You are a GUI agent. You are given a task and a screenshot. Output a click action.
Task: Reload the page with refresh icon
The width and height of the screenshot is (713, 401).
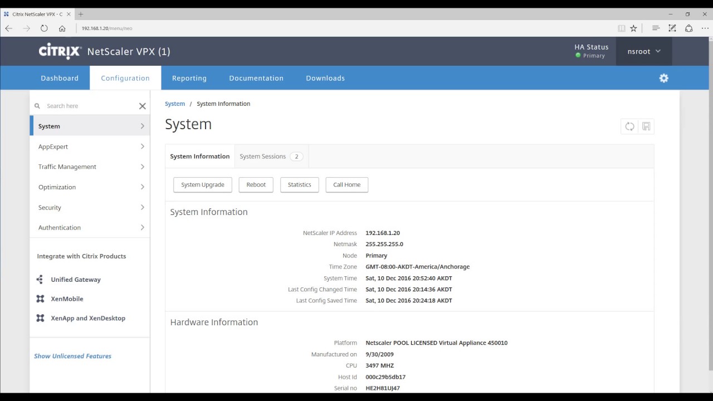[44, 28]
